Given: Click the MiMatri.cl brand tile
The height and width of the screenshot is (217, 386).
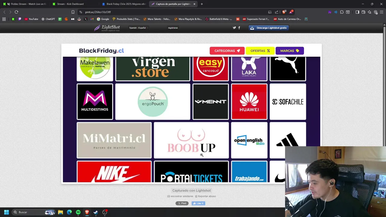Looking at the screenshot, I should (x=114, y=140).
